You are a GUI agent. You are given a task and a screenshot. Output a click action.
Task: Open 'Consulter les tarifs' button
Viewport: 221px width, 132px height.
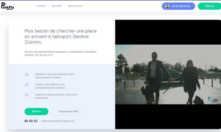click(x=68, y=111)
